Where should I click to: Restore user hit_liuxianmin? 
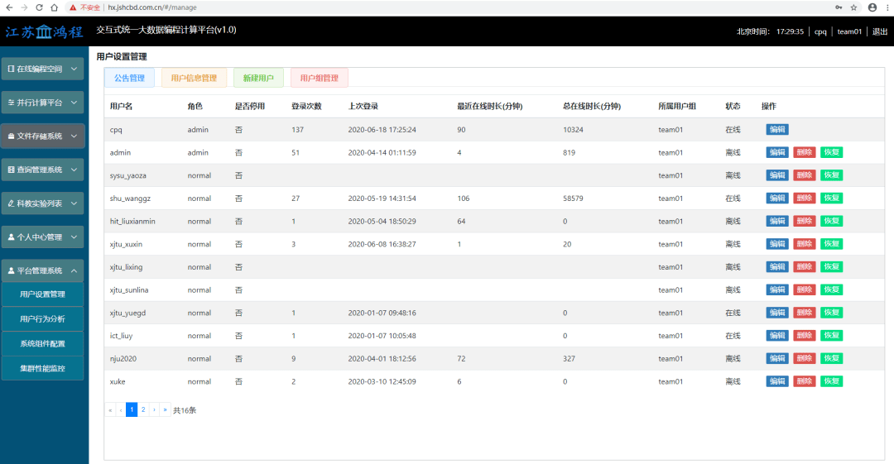(831, 221)
